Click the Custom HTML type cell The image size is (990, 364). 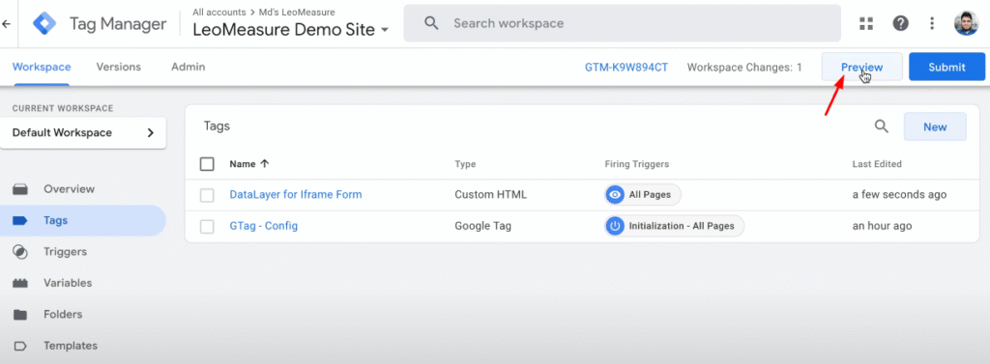click(x=490, y=195)
